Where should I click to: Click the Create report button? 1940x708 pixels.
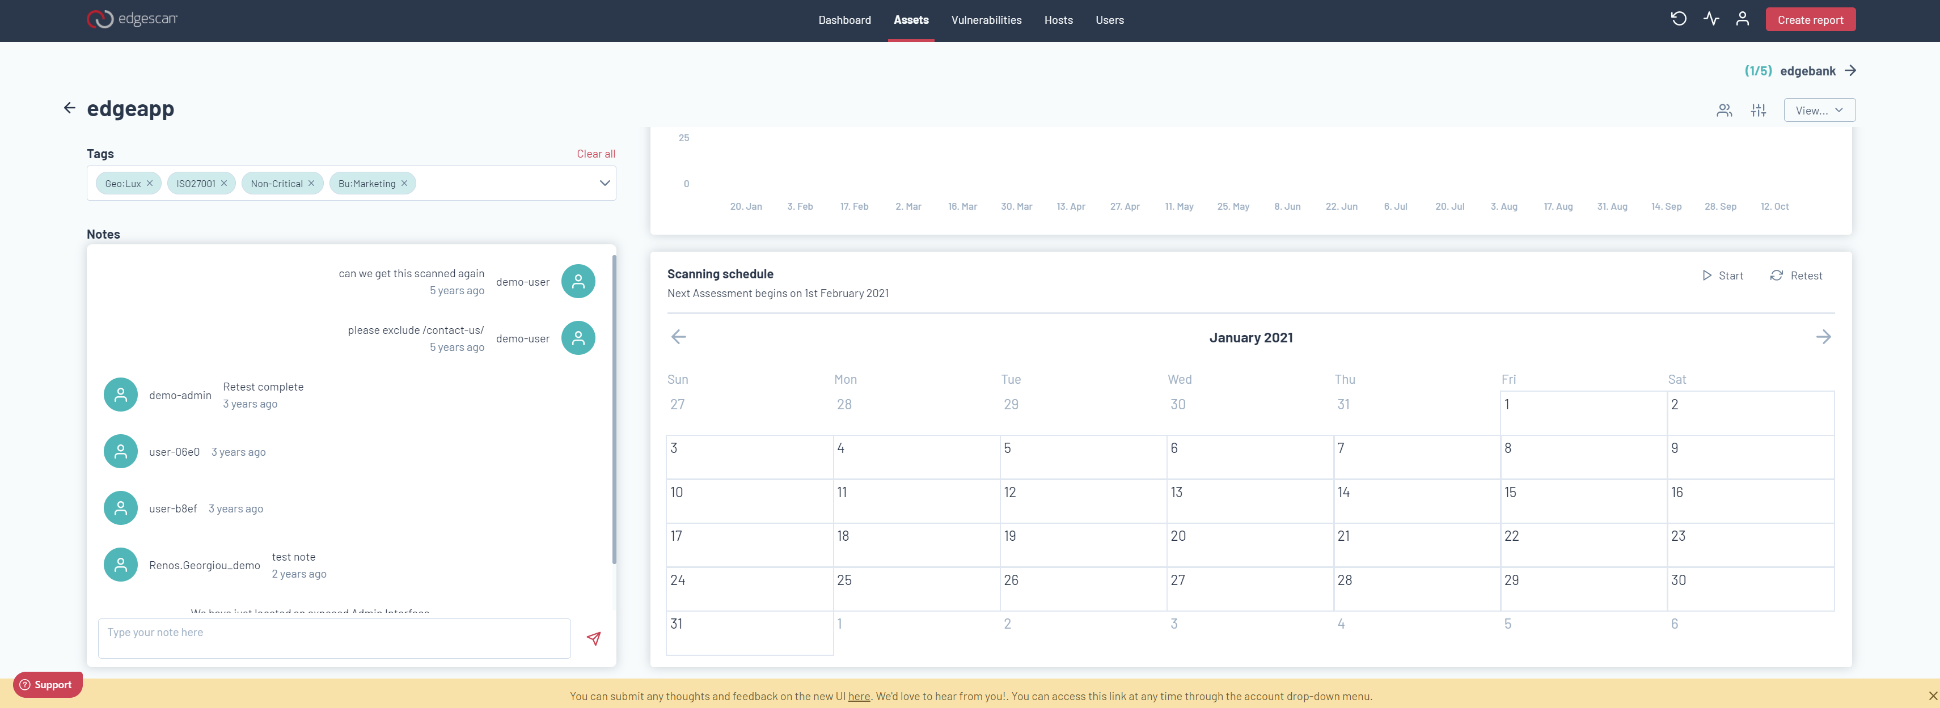1810,20
